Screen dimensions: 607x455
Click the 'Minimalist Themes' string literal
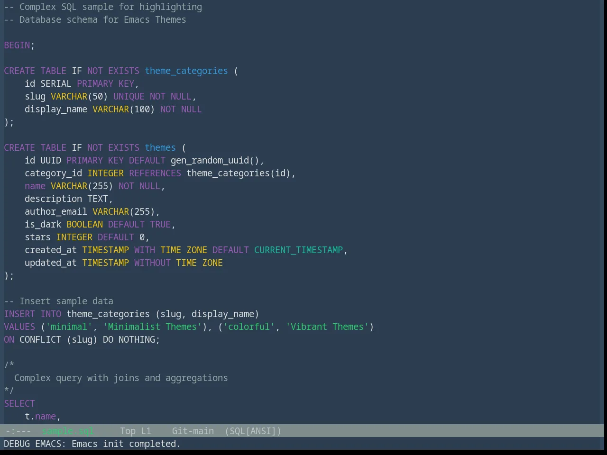tap(152, 327)
